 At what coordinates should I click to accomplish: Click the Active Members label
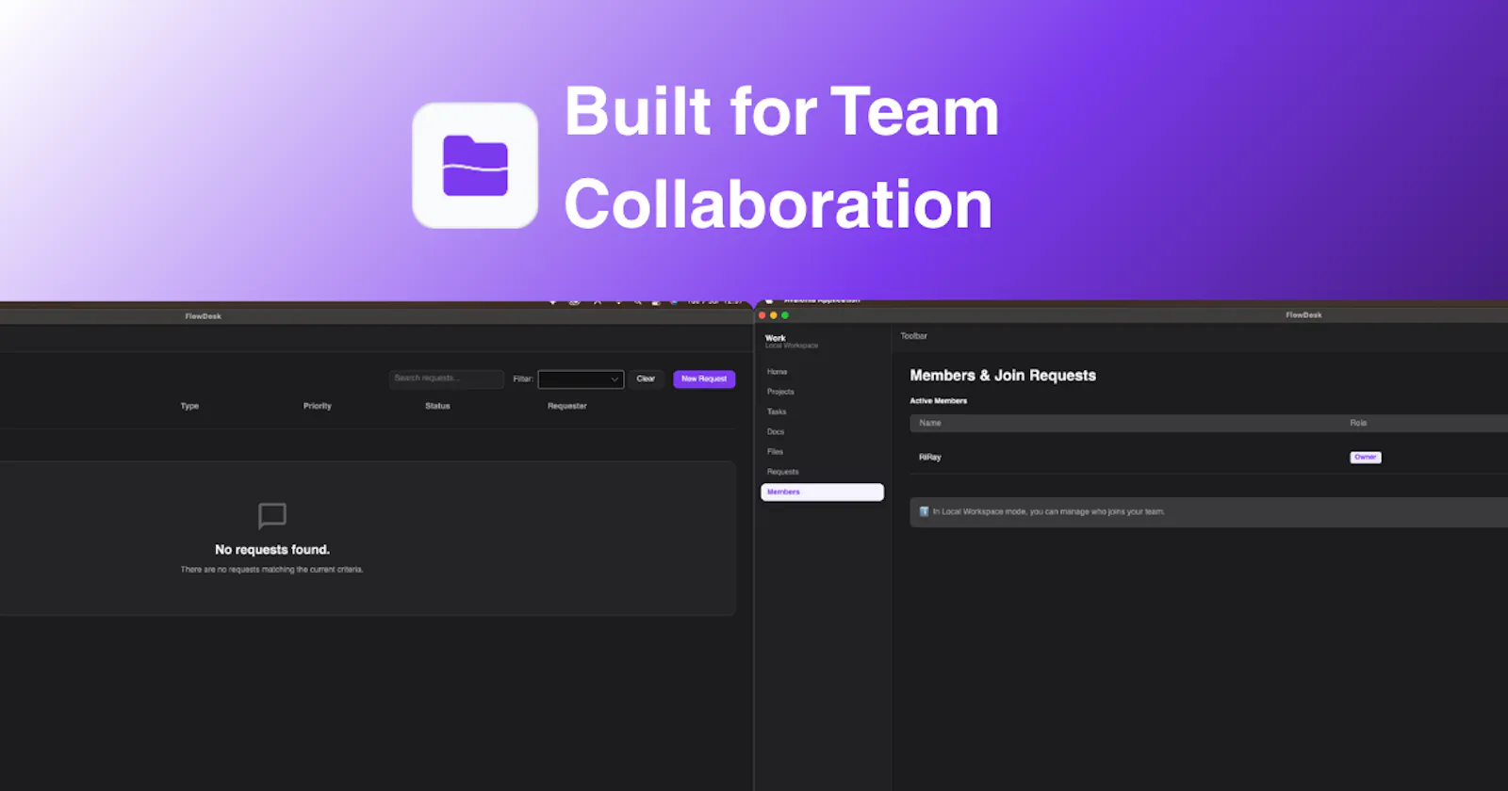pos(938,400)
